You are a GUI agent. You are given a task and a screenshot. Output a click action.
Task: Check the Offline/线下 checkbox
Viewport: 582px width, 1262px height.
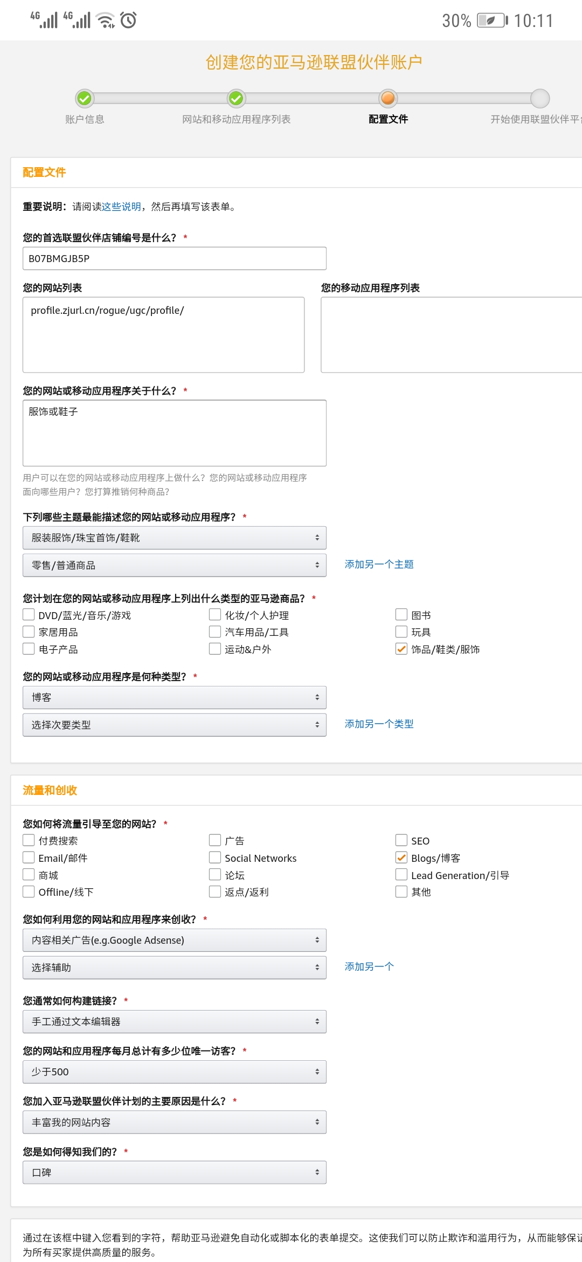[x=29, y=891]
